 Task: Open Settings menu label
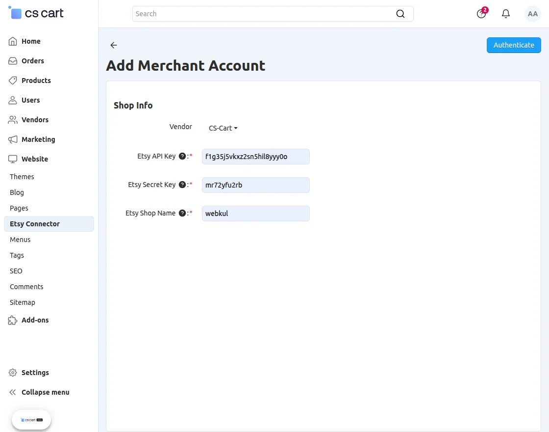tap(35, 373)
